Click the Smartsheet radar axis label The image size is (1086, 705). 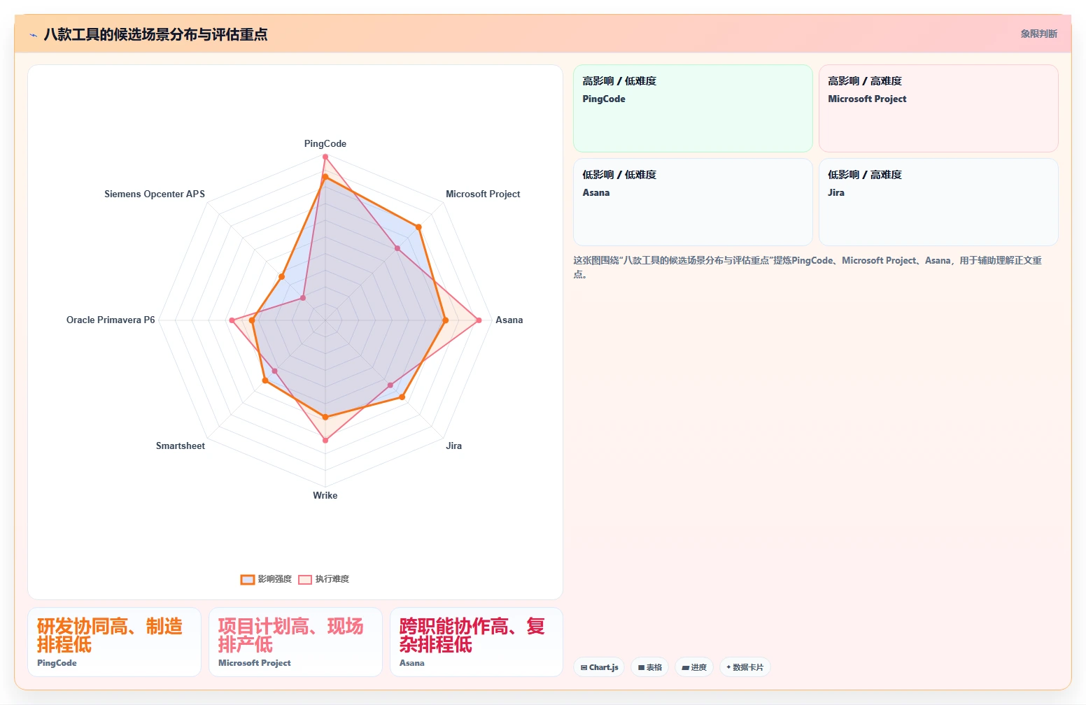coord(181,446)
